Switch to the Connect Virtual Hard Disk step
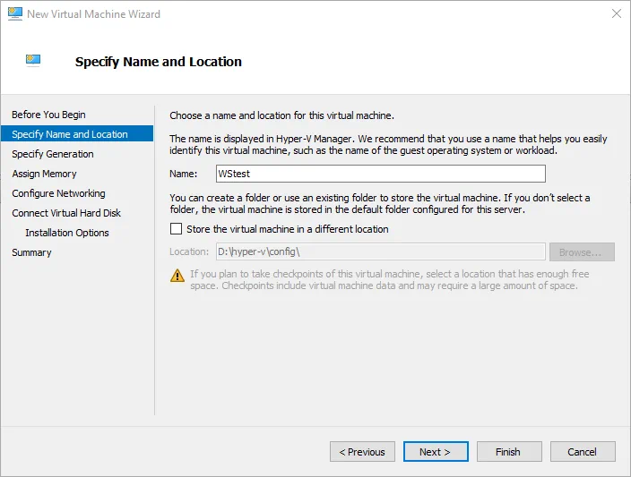The image size is (631, 477). tap(66, 213)
